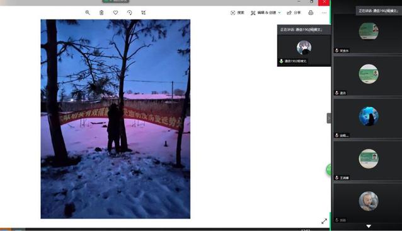Open the three-dot more options menu
Image resolution: width=402 pixels, height=231 pixels.
[x=324, y=13]
